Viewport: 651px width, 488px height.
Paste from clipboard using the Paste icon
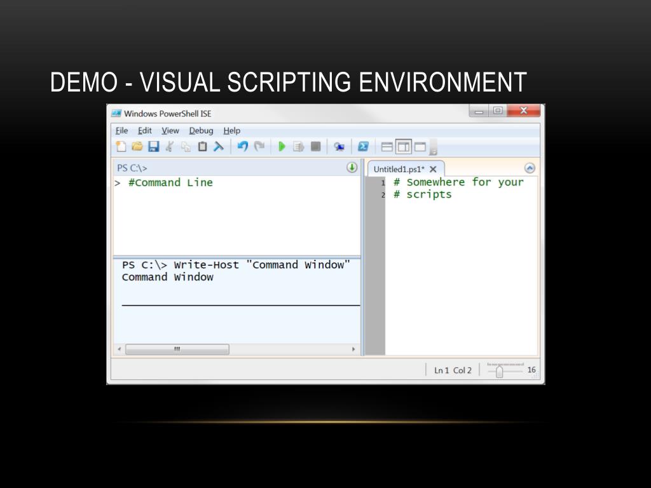coord(202,147)
